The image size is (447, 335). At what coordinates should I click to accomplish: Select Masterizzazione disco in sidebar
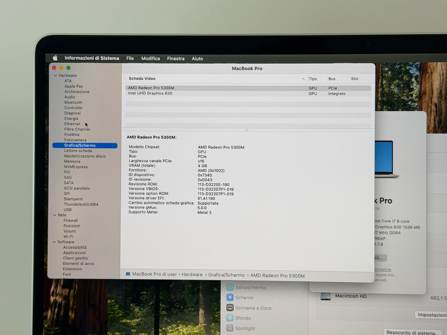tap(85, 156)
